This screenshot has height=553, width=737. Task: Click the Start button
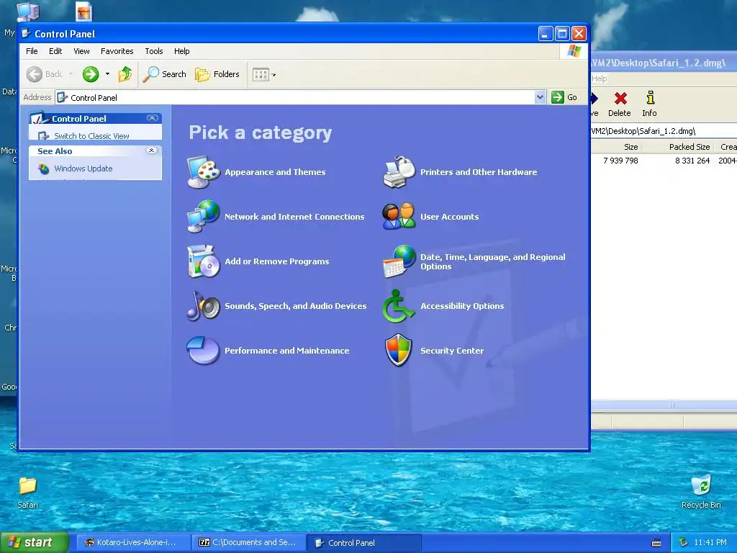[34, 543]
